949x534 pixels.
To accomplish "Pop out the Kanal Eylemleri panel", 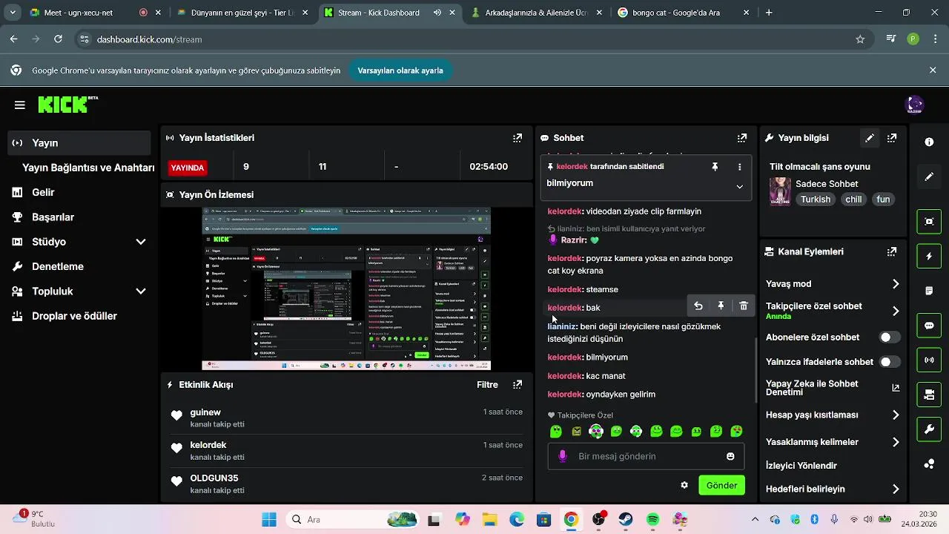I will click(x=892, y=252).
